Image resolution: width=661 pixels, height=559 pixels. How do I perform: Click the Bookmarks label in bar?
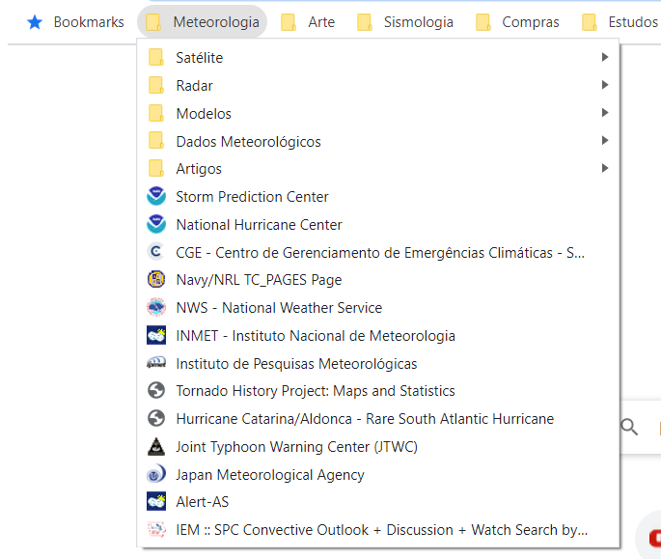click(x=89, y=22)
